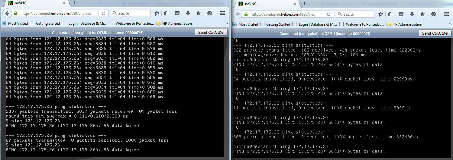The width and height of the screenshot is (453, 160).
Task: Open Hello chat icon in right window
Action: click(x=434, y=14)
